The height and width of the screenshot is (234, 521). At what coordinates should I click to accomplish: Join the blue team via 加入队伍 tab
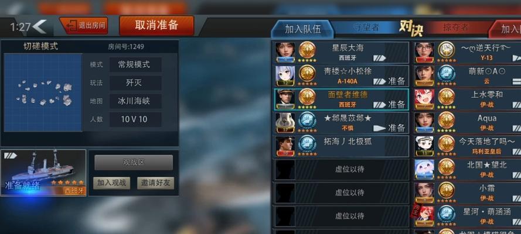[x=302, y=29]
